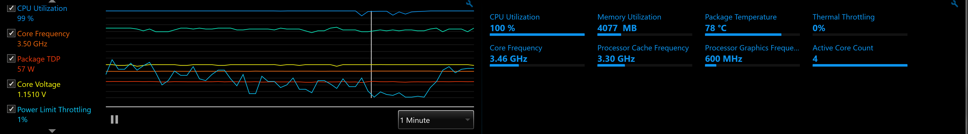The width and height of the screenshot is (968, 134).
Task: Toggle the Core Voltage checkbox
Action: point(11,84)
